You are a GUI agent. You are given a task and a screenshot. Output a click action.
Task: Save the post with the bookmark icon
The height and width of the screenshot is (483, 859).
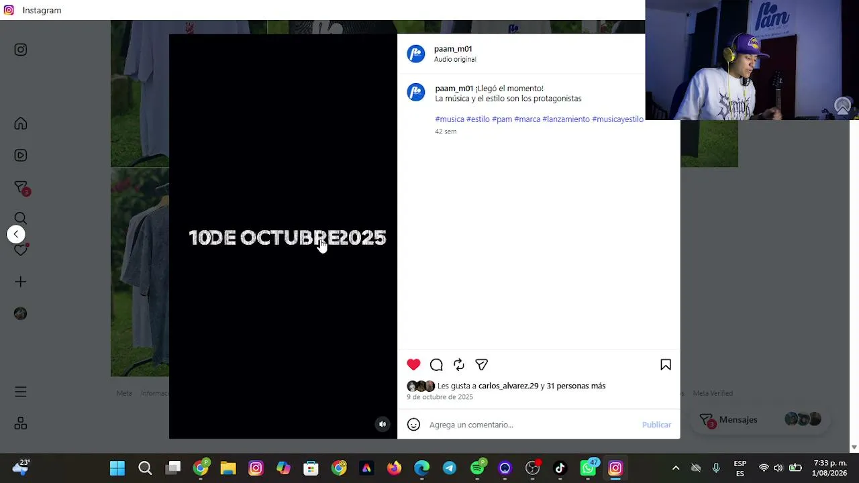[666, 365]
